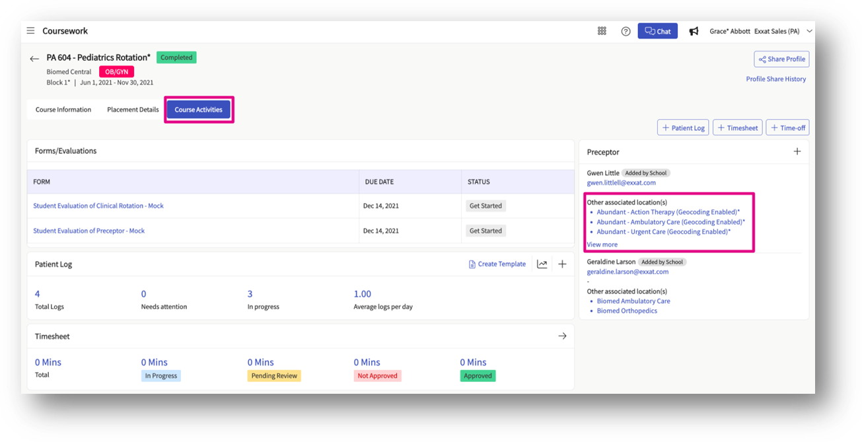Open Abundant - Urgent Care location
Viewport: 862px width, 442px height.
pyautogui.click(x=664, y=232)
